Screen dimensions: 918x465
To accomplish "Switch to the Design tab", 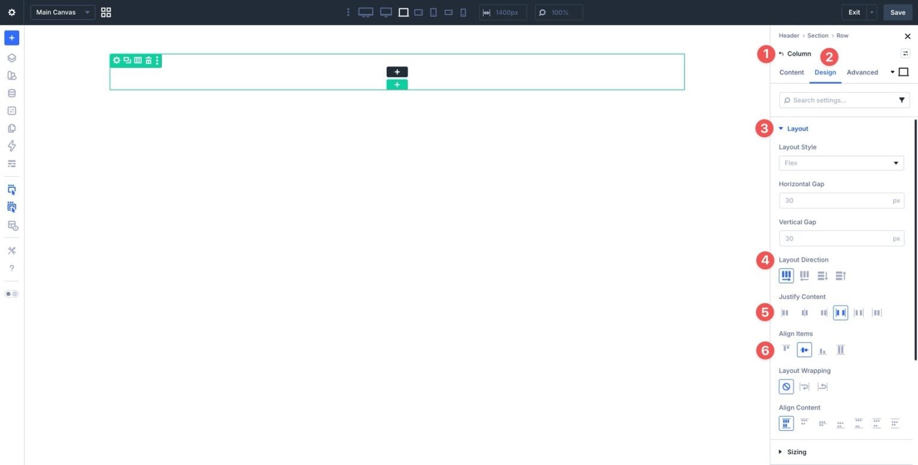I will [825, 72].
